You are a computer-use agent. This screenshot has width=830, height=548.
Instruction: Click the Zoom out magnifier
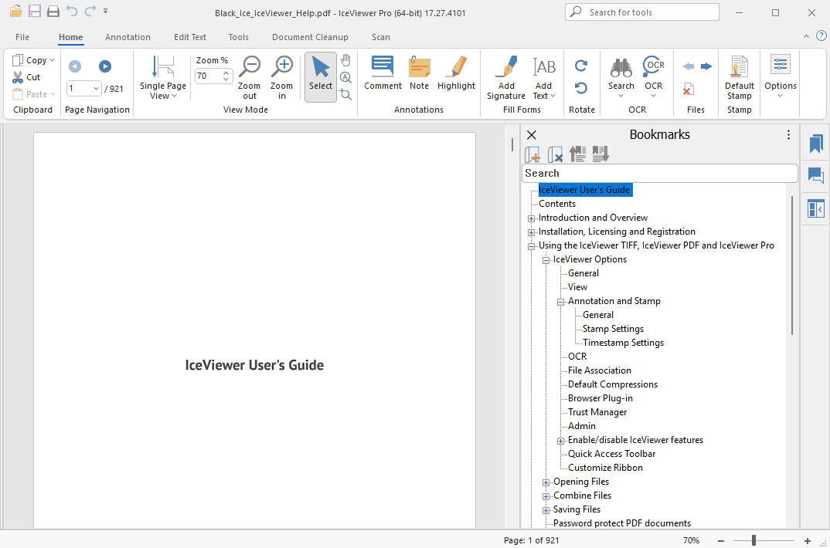pyautogui.click(x=250, y=77)
